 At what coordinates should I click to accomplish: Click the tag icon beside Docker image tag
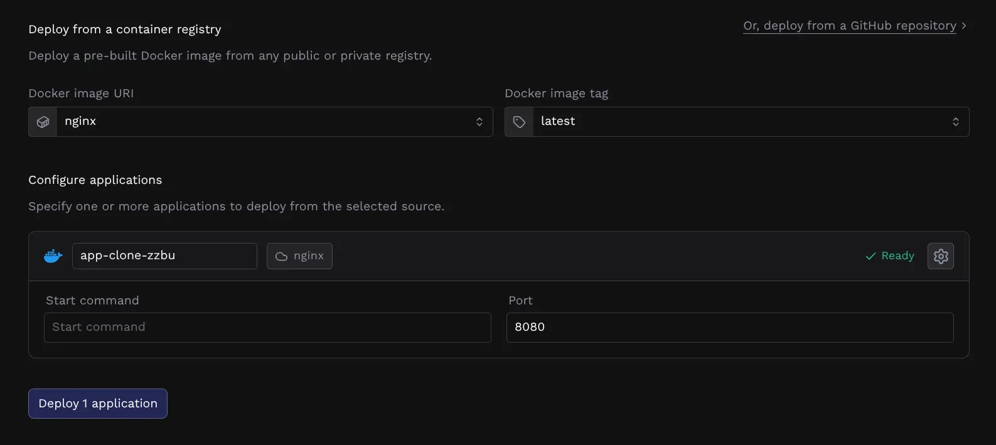click(518, 121)
